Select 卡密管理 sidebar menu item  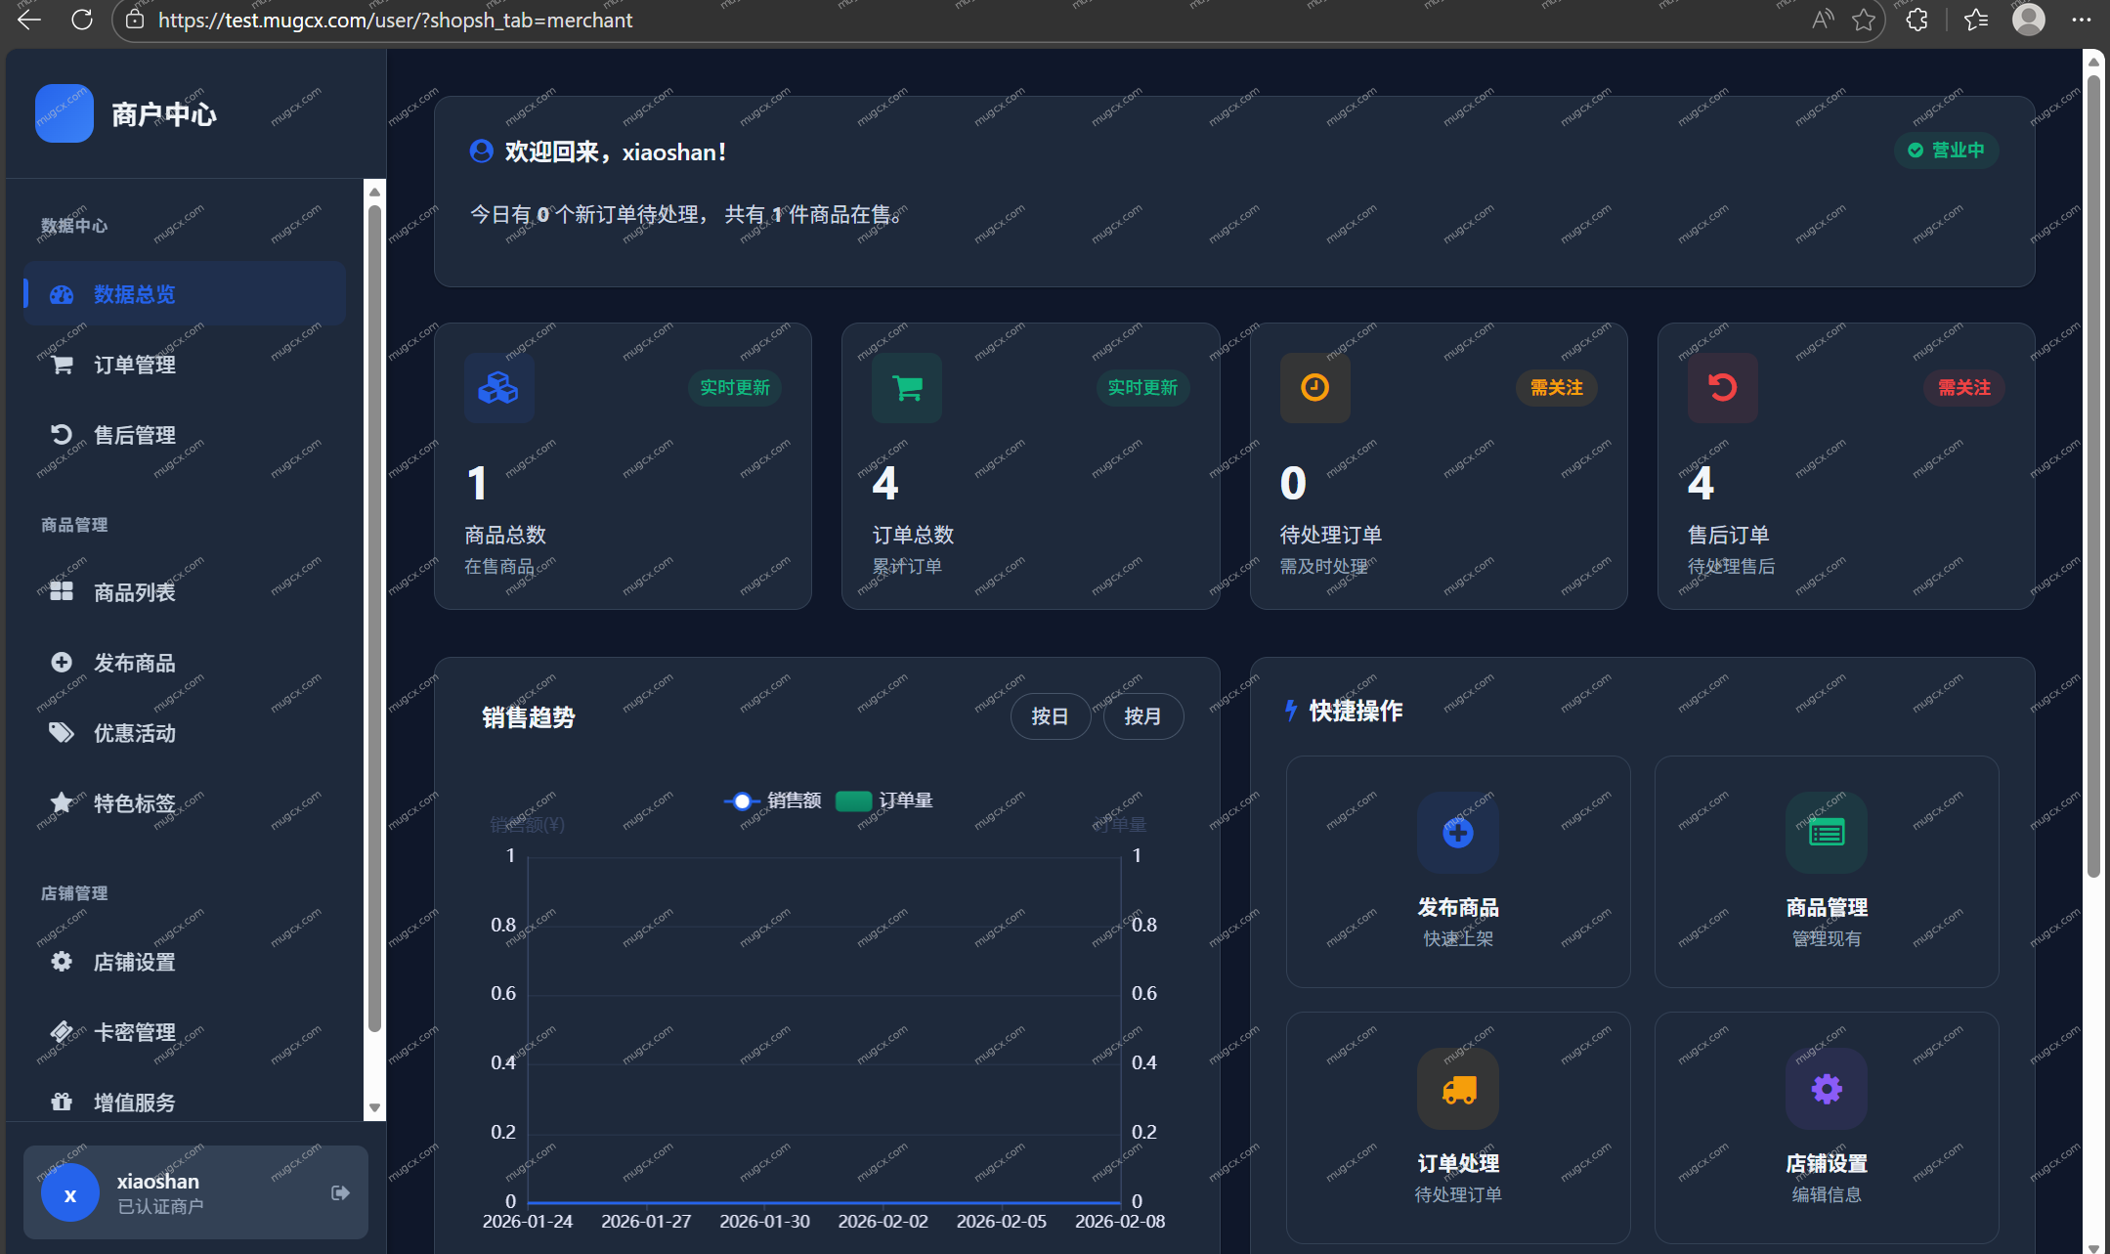(135, 1032)
